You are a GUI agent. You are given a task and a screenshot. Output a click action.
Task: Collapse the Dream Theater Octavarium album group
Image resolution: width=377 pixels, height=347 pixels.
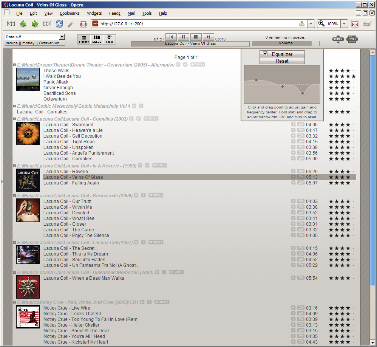[15, 65]
